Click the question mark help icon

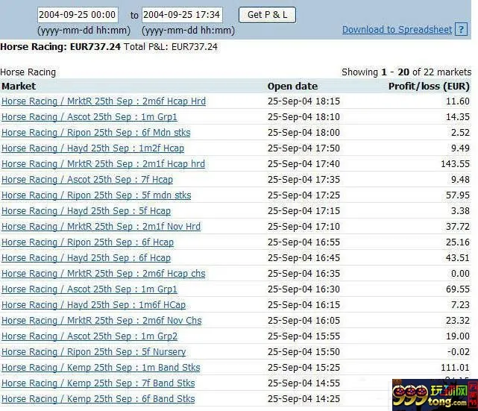(x=461, y=30)
